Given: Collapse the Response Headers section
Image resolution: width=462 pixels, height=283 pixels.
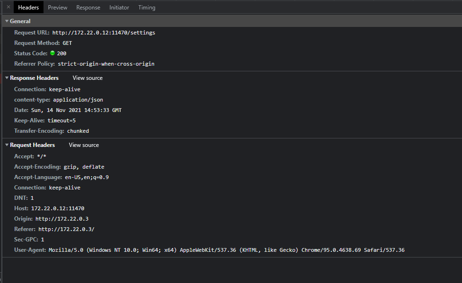Looking at the screenshot, I should click(x=7, y=78).
